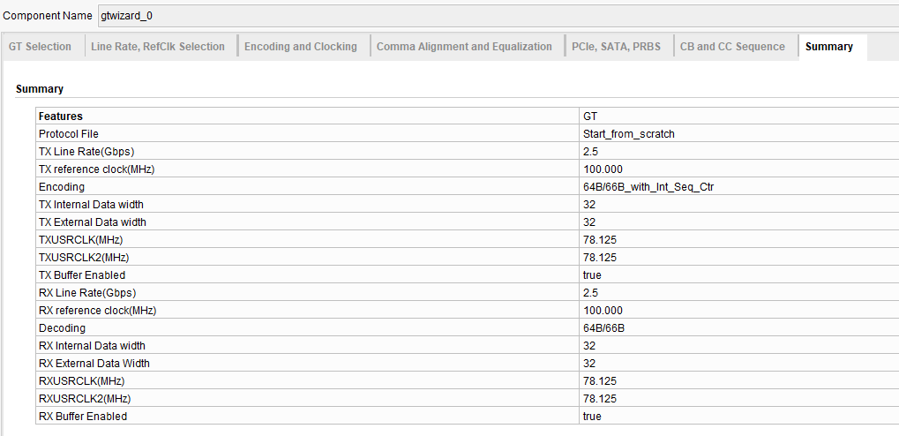
Task: Click the Summary section heading
Action: coord(40,89)
